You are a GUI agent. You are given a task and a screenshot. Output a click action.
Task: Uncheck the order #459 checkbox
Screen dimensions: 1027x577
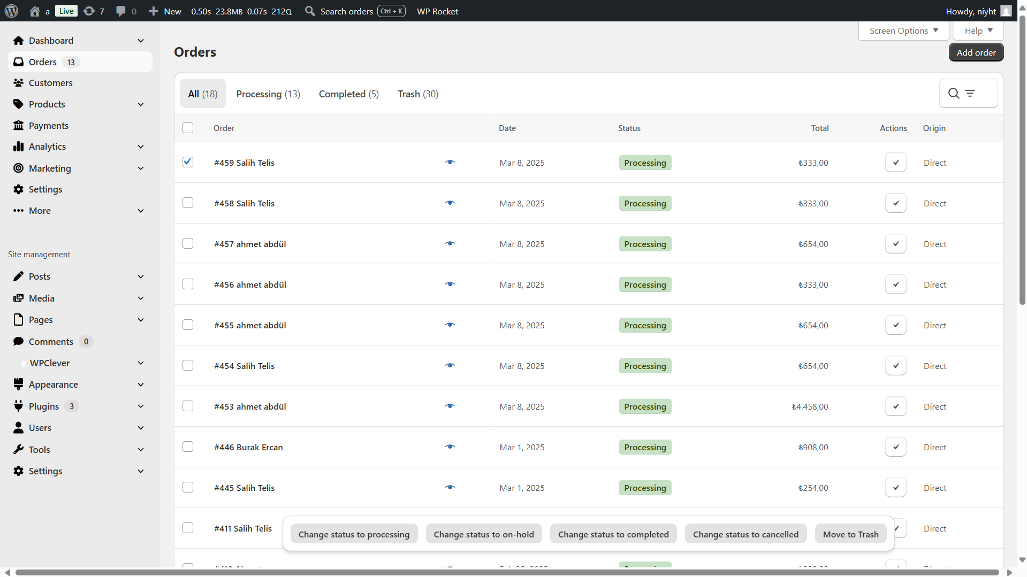188,162
